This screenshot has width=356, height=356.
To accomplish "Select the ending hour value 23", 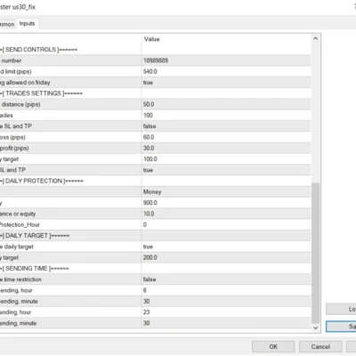I will [x=146, y=312].
